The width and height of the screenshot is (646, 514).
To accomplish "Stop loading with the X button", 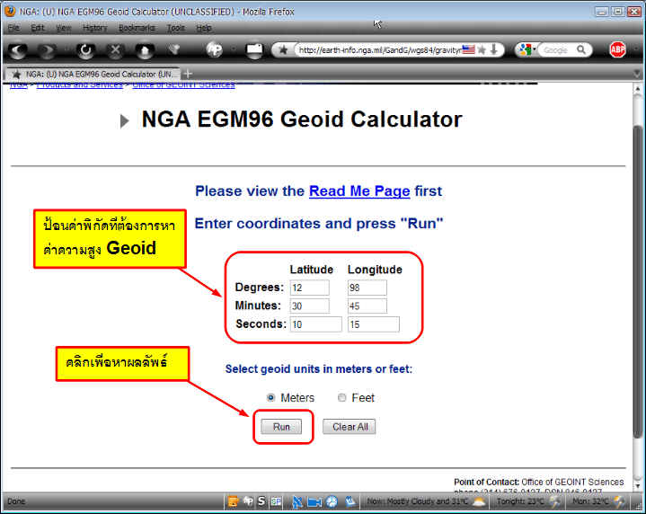I will click(115, 50).
